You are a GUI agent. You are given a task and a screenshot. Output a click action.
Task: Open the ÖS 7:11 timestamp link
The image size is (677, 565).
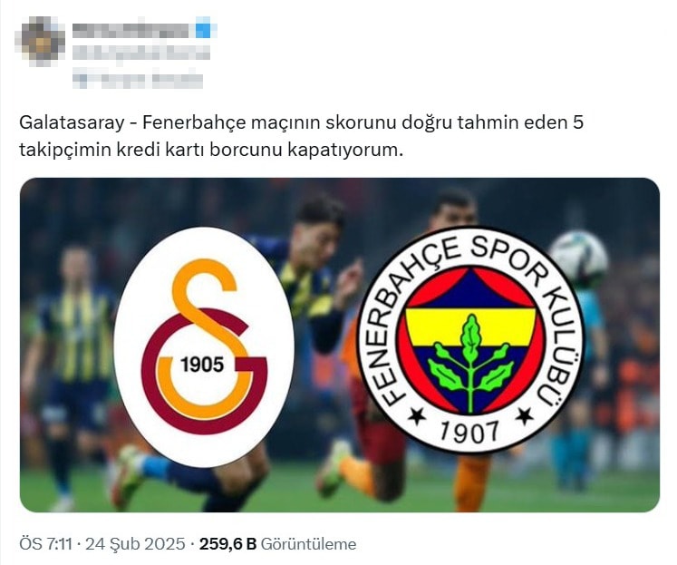[45, 544]
